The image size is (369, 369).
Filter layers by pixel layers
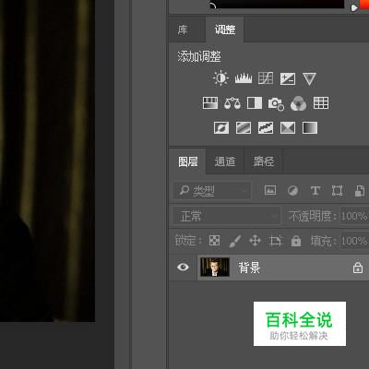coord(270,190)
